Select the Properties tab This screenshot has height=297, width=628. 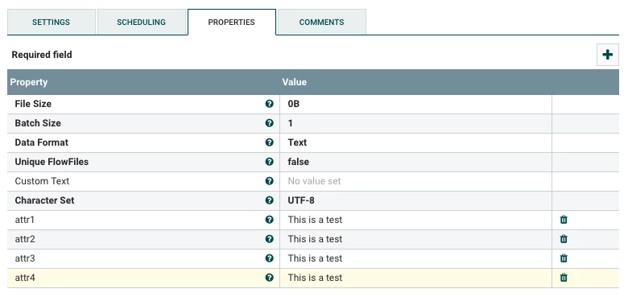(232, 22)
